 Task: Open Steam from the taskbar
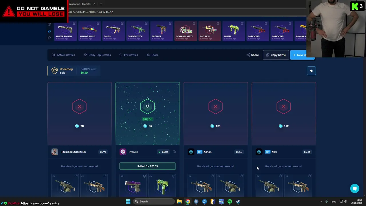238,201
